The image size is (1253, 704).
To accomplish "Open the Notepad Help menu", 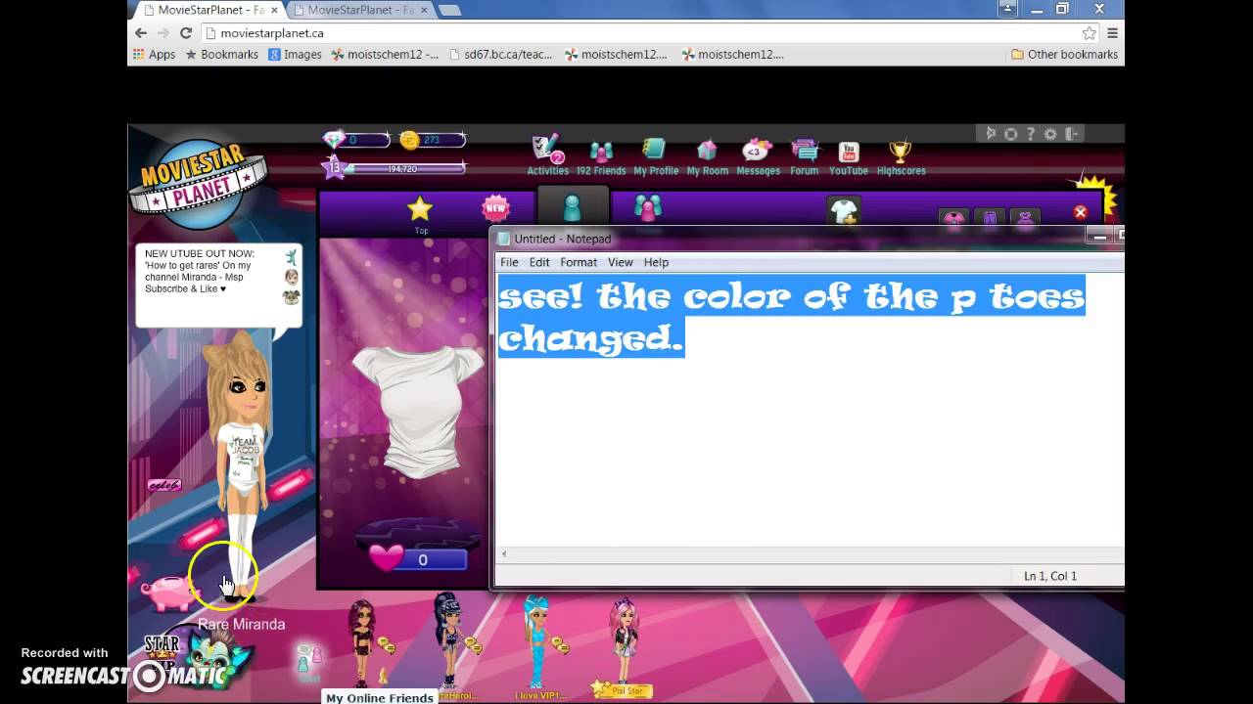I will coord(656,262).
